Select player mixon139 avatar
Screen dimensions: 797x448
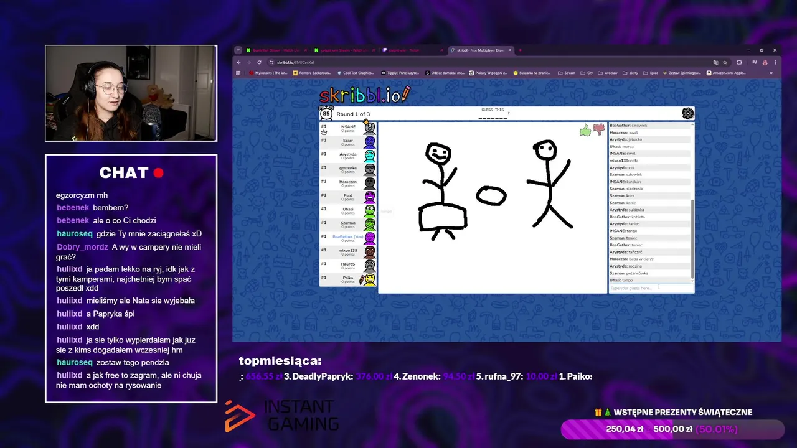point(369,251)
